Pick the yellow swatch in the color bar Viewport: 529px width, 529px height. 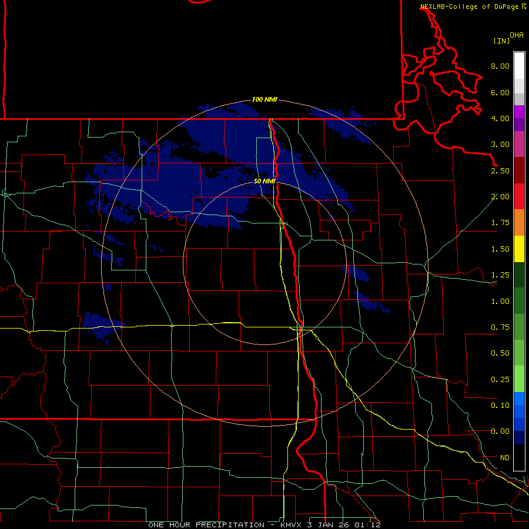click(x=519, y=249)
